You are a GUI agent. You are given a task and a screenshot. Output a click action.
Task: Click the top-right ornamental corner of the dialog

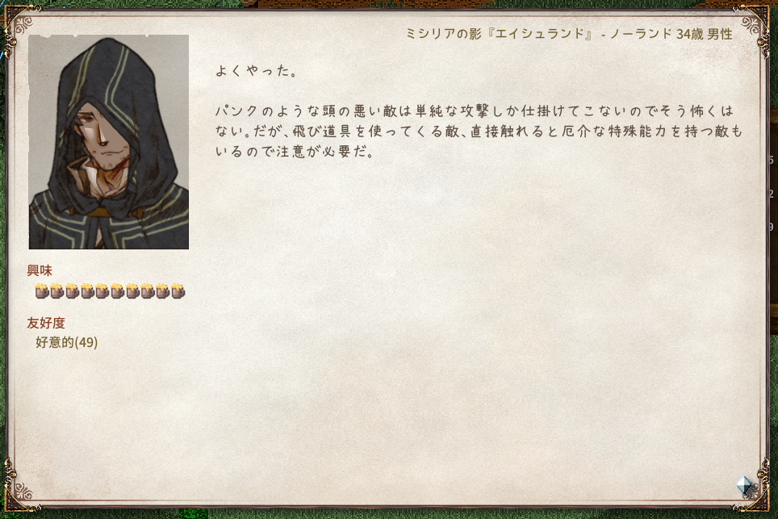click(x=755, y=25)
